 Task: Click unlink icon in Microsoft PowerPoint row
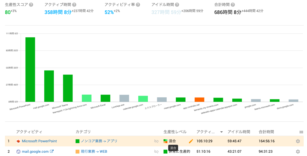(x=156, y=141)
